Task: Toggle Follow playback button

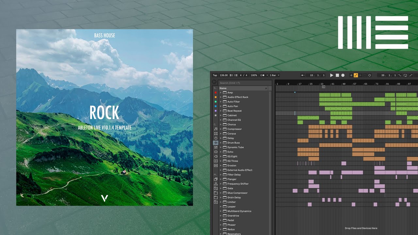Action: click(x=303, y=75)
